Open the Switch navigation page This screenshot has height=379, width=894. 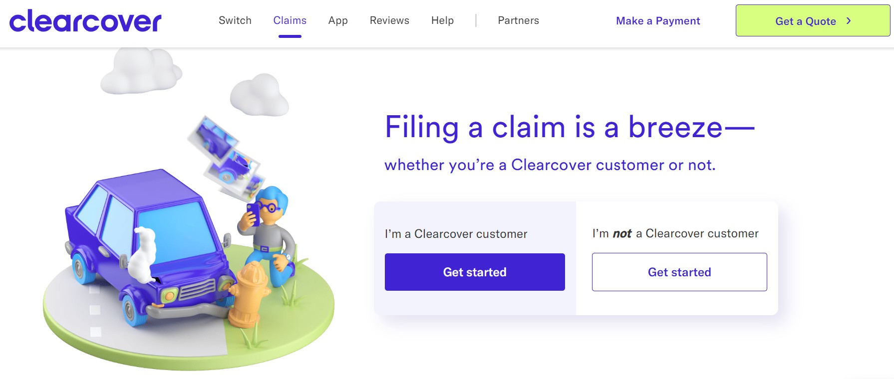coord(235,20)
